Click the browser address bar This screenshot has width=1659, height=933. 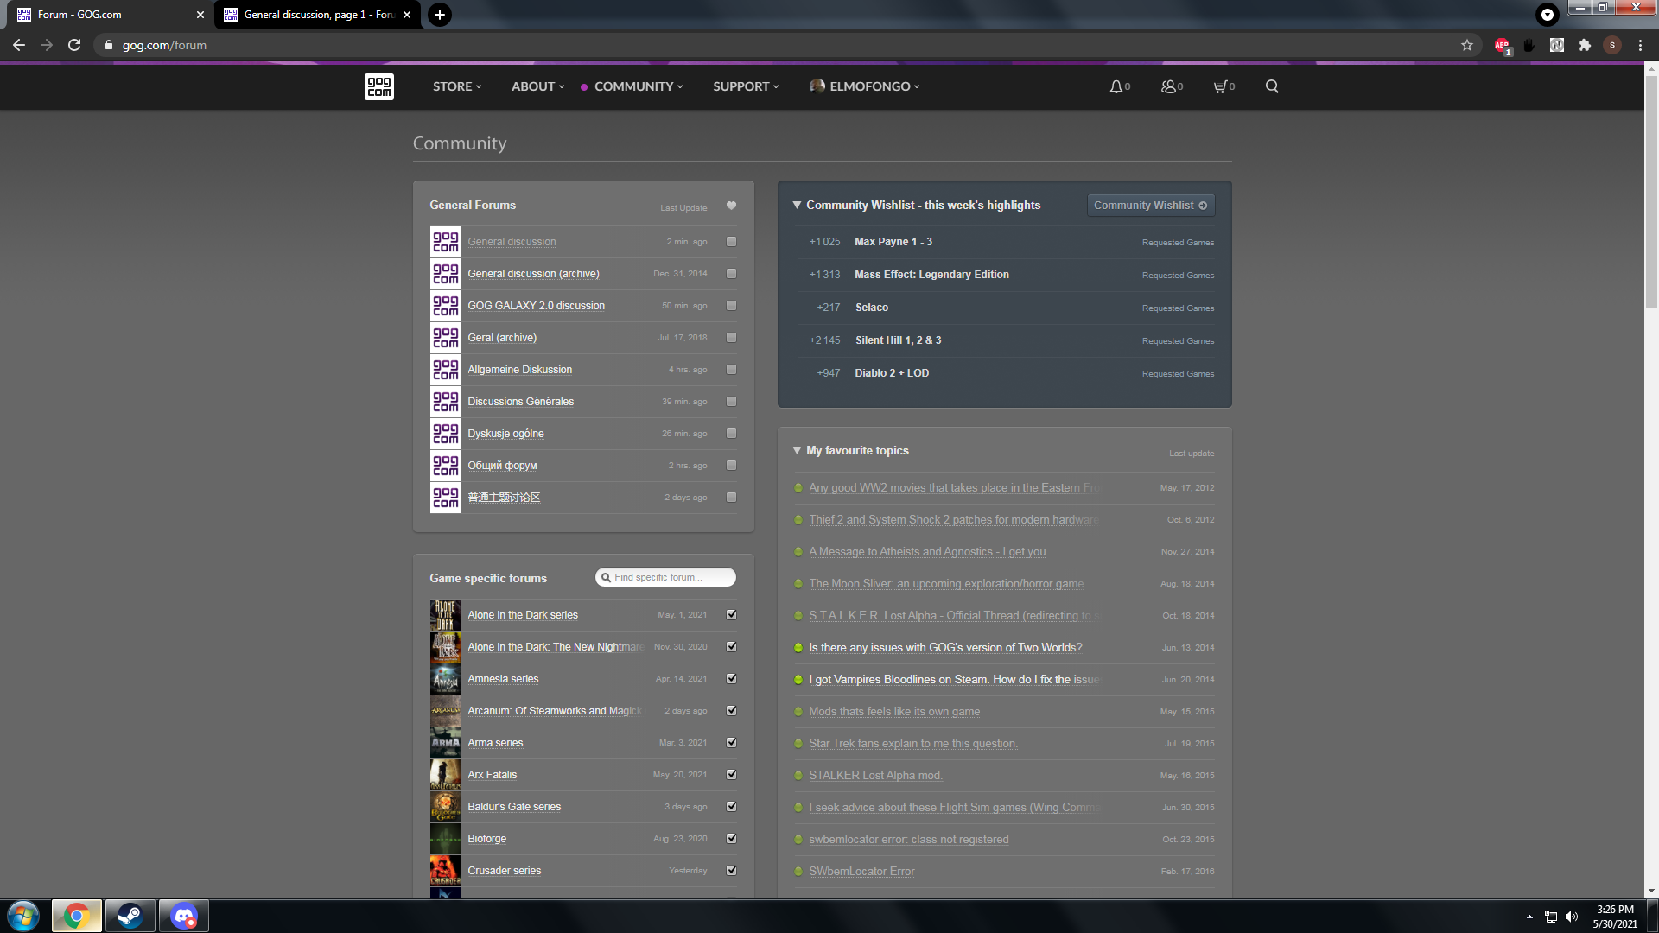(778, 45)
